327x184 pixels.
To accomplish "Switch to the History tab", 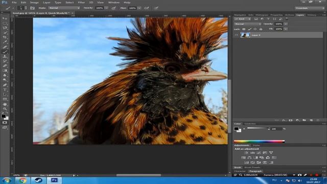I will pyautogui.click(x=312, y=15).
